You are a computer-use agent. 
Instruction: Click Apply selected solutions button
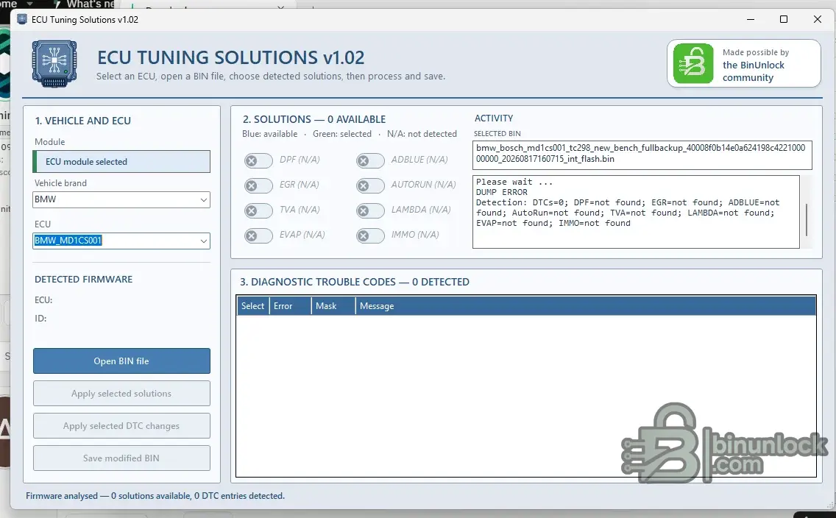click(x=121, y=394)
